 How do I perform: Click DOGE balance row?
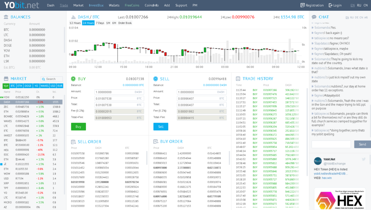pos(33,46)
